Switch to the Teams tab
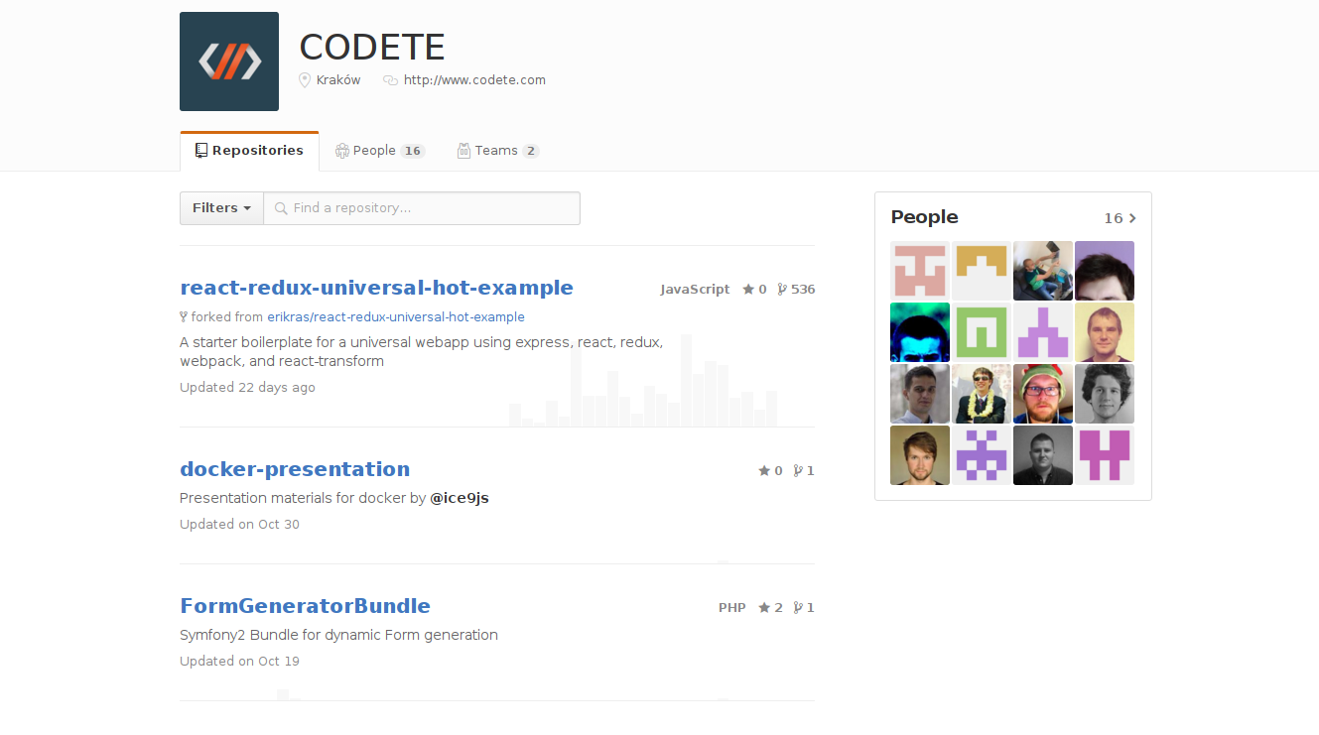 [x=497, y=151]
